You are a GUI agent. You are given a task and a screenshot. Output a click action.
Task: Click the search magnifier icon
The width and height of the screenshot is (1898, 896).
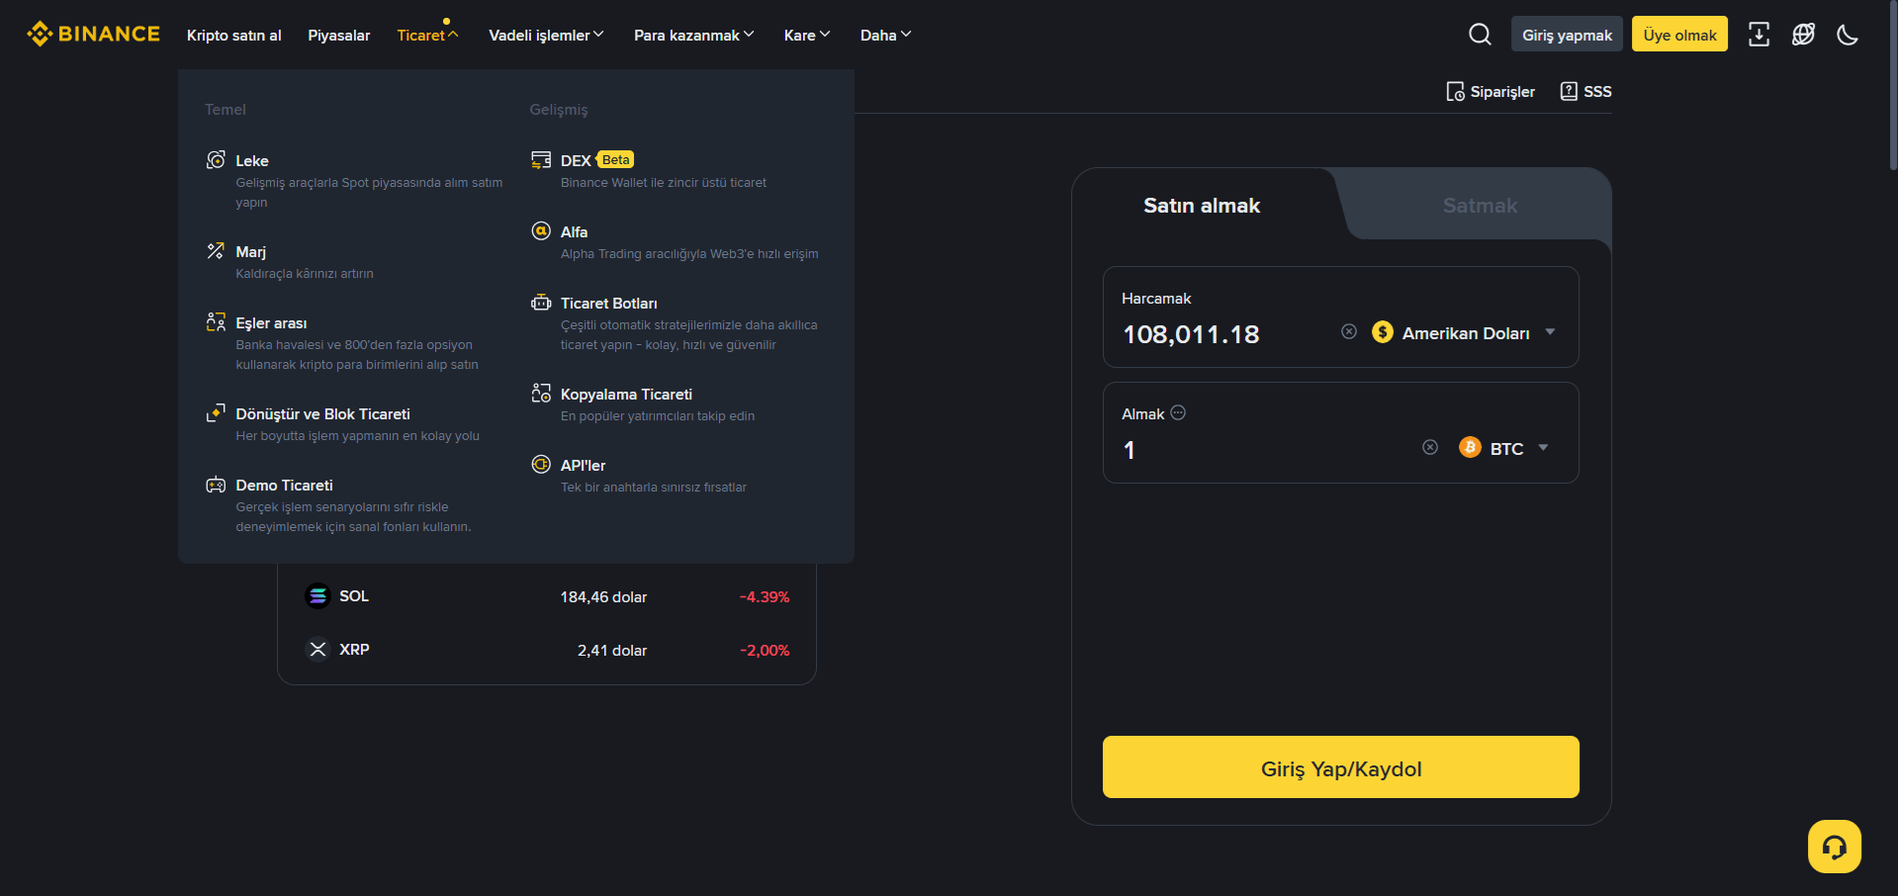coord(1479,35)
